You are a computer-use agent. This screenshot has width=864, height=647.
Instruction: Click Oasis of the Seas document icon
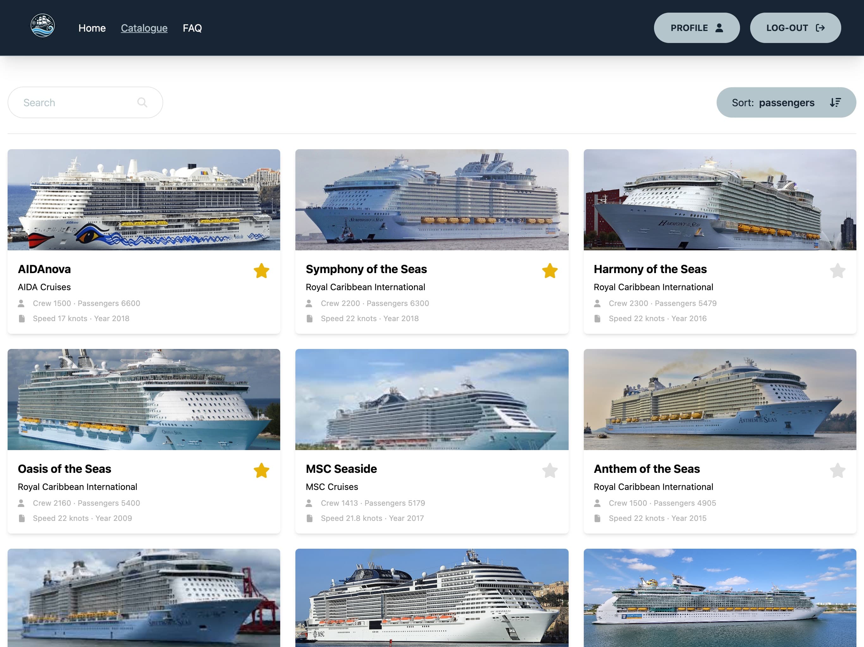tap(22, 518)
